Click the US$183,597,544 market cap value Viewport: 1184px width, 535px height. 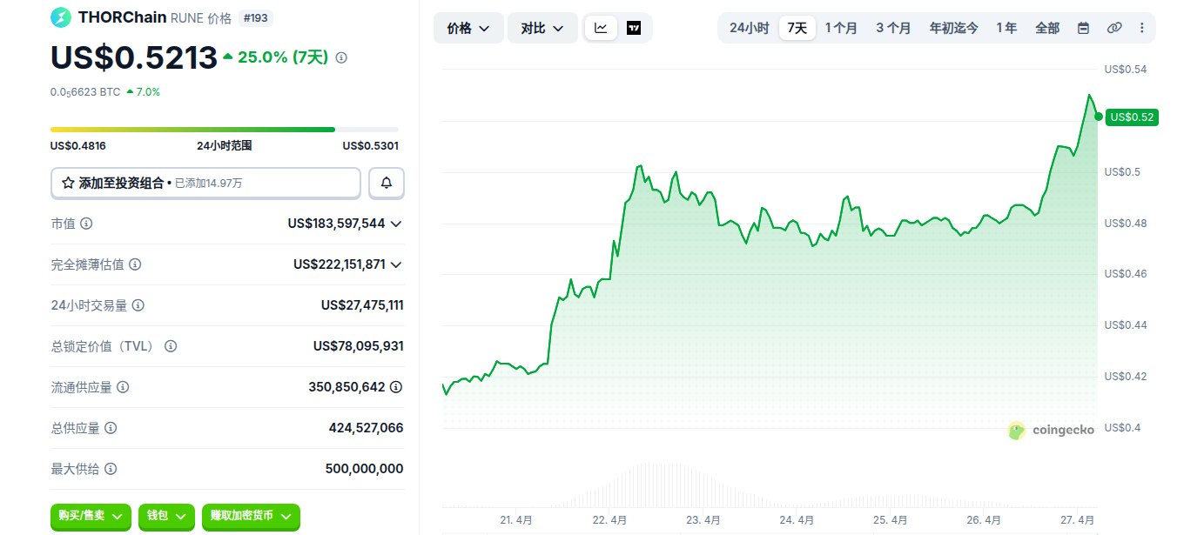(336, 224)
